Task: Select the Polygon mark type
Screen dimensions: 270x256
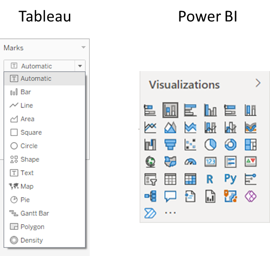Action: pos(45,227)
